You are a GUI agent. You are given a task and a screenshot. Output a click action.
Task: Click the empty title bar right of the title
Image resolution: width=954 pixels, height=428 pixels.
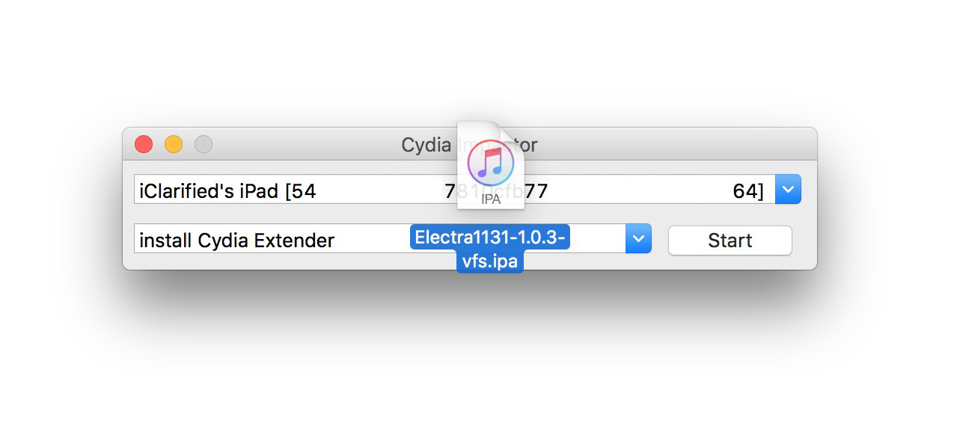673,144
